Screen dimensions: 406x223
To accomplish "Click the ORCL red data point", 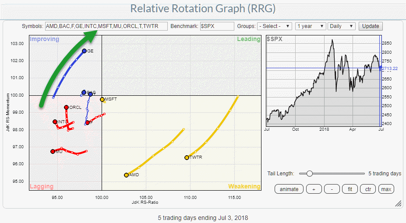I will coord(66,107).
